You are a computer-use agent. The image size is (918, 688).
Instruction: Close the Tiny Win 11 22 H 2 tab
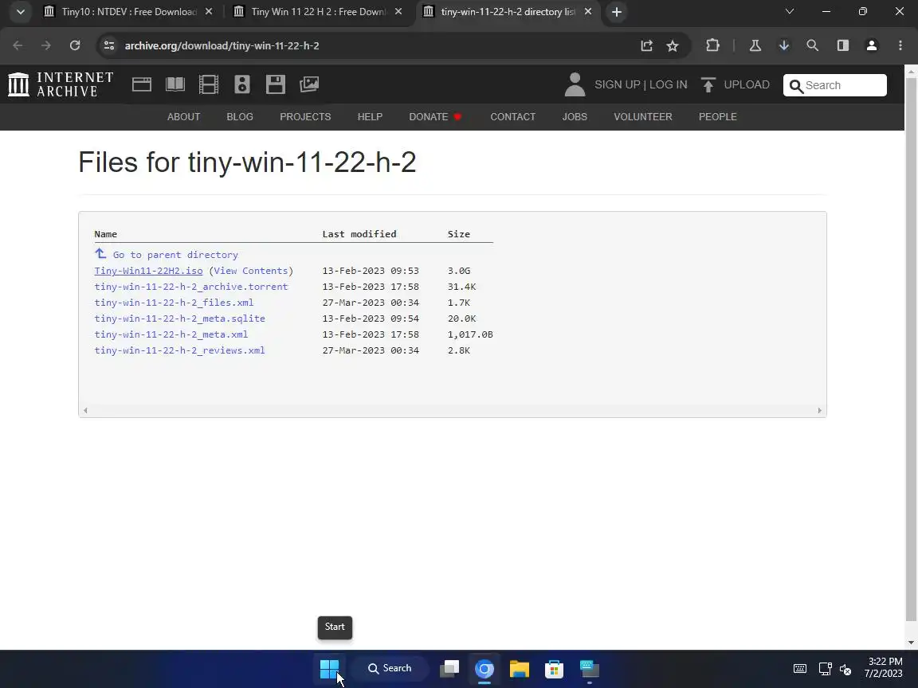click(398, 12)
